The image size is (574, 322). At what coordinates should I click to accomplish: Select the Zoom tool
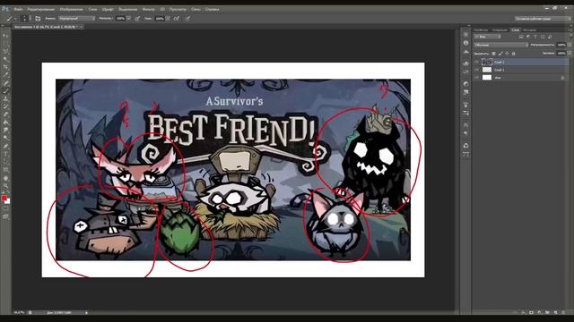pos(5,186)
